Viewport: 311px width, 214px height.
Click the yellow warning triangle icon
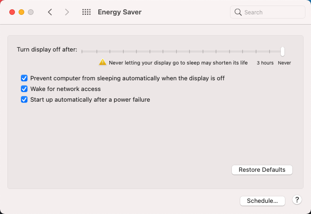click(102, 62)
